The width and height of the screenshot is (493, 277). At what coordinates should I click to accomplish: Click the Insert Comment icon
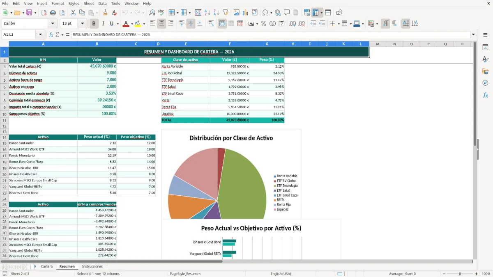pos(287,13)
